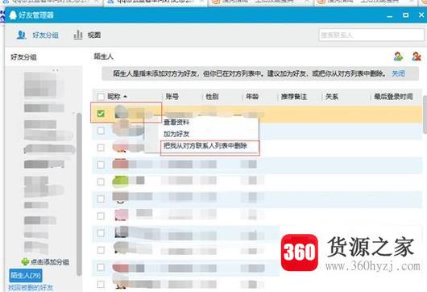
Task: Click the friend-group list vertical scrollbar
Action: coord(79,194)
